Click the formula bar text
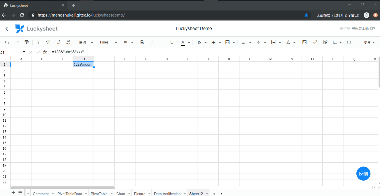This screenshot has width=380, height=196. point(68,52)
